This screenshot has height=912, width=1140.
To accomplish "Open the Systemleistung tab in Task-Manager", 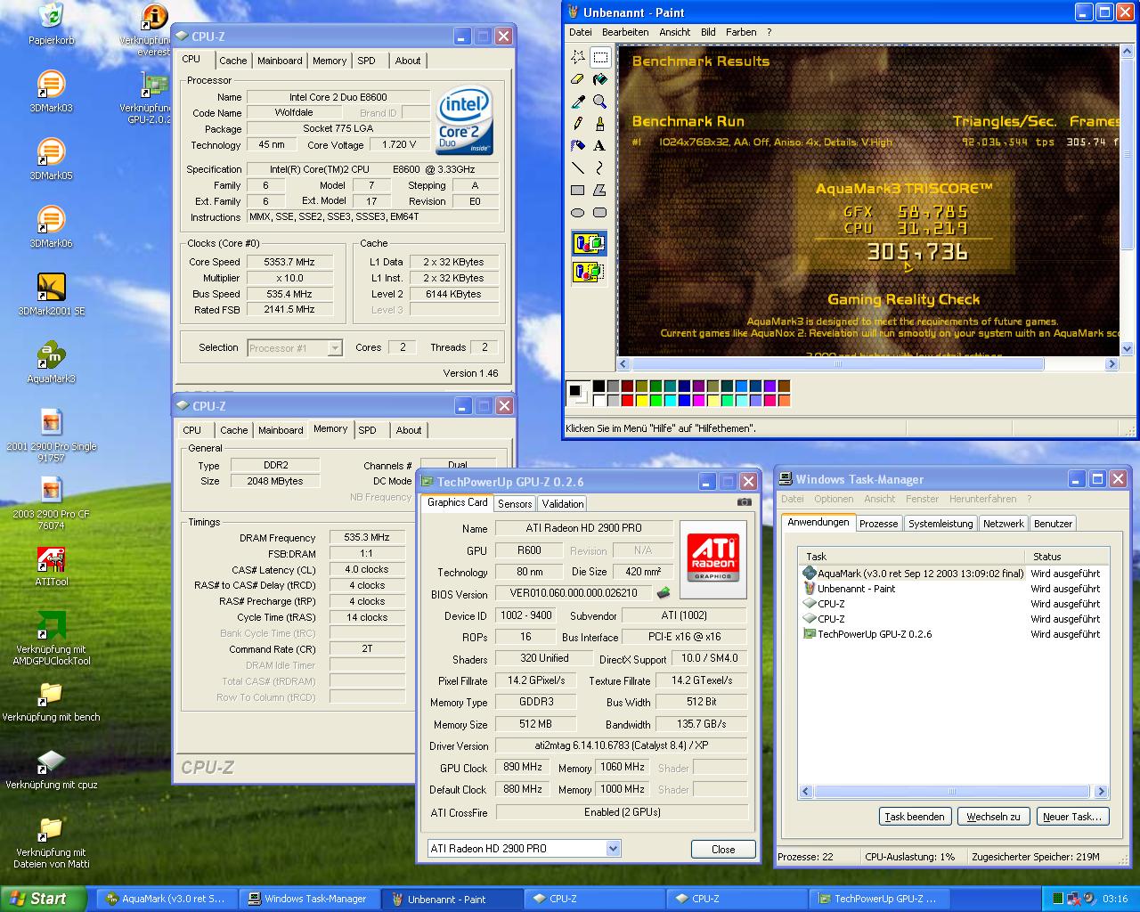I will coord(940,524).
